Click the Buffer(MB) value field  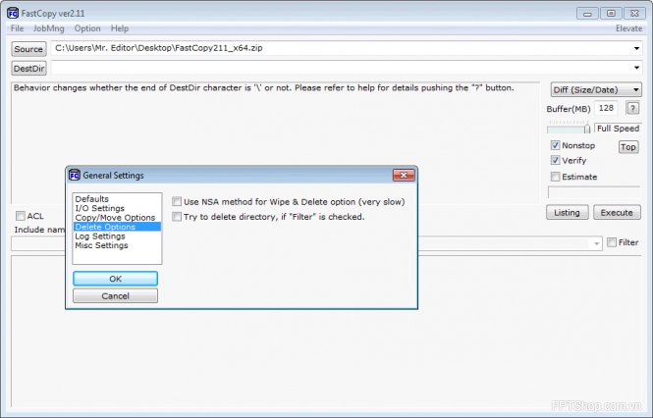(x=606, y=108)
